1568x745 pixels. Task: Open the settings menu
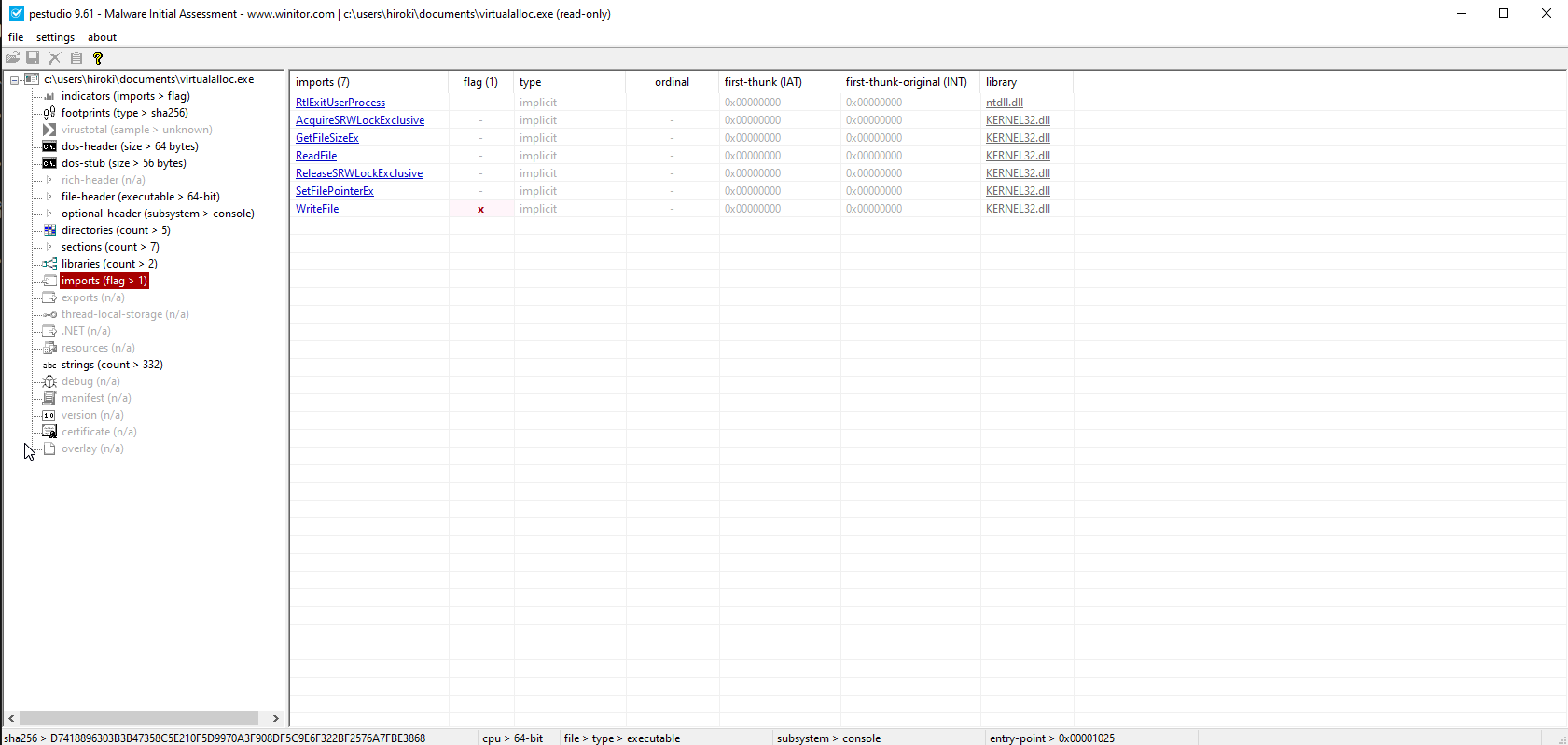point(55,37)
